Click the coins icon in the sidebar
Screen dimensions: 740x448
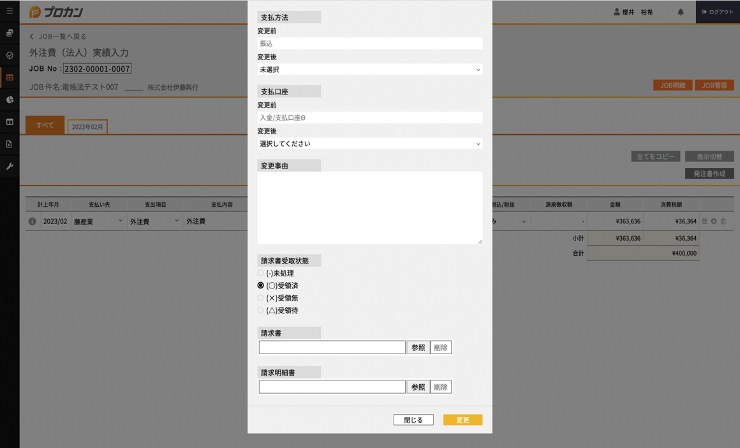point(10,33)
